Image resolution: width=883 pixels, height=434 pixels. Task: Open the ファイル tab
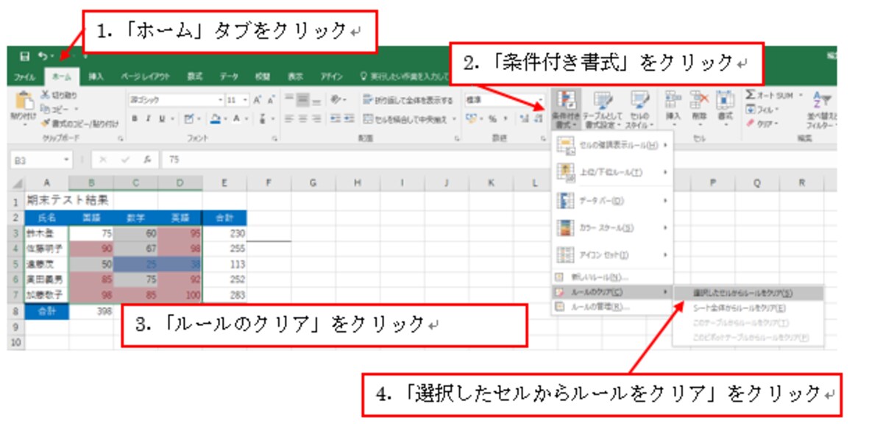[25, 77]
